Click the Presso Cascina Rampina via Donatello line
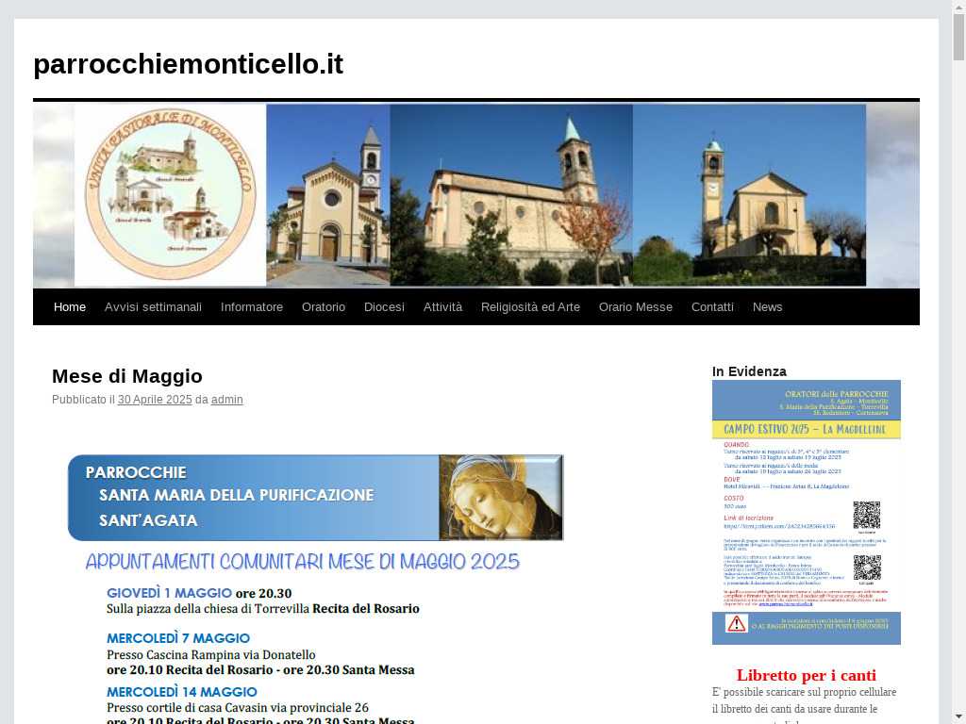Image resolution: width=966 pixels, height=724 pixels. pyautogui.click(x=210, y=654)
